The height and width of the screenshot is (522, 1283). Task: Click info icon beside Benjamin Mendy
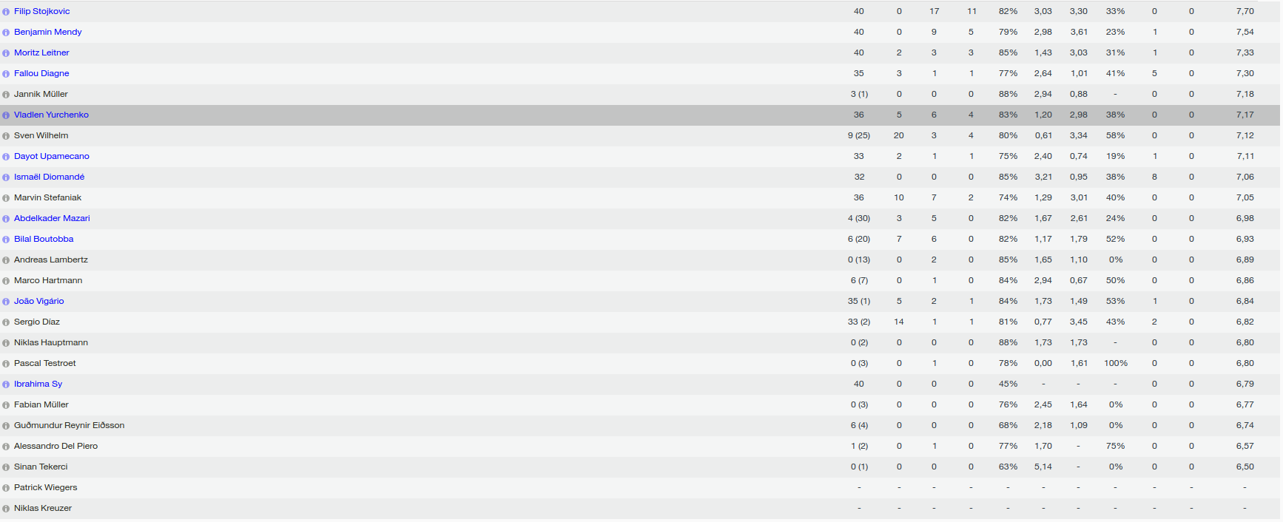[x=6, y=33]
